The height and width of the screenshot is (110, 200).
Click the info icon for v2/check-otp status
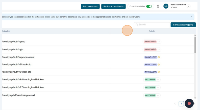tap(159, 72)
